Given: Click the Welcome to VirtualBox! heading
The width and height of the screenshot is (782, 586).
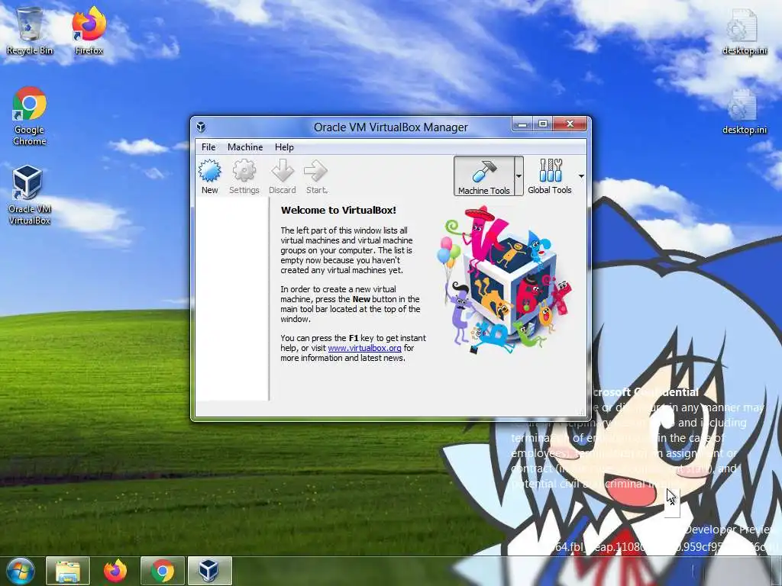Looking at the screenshot, I should pos(338,211).
